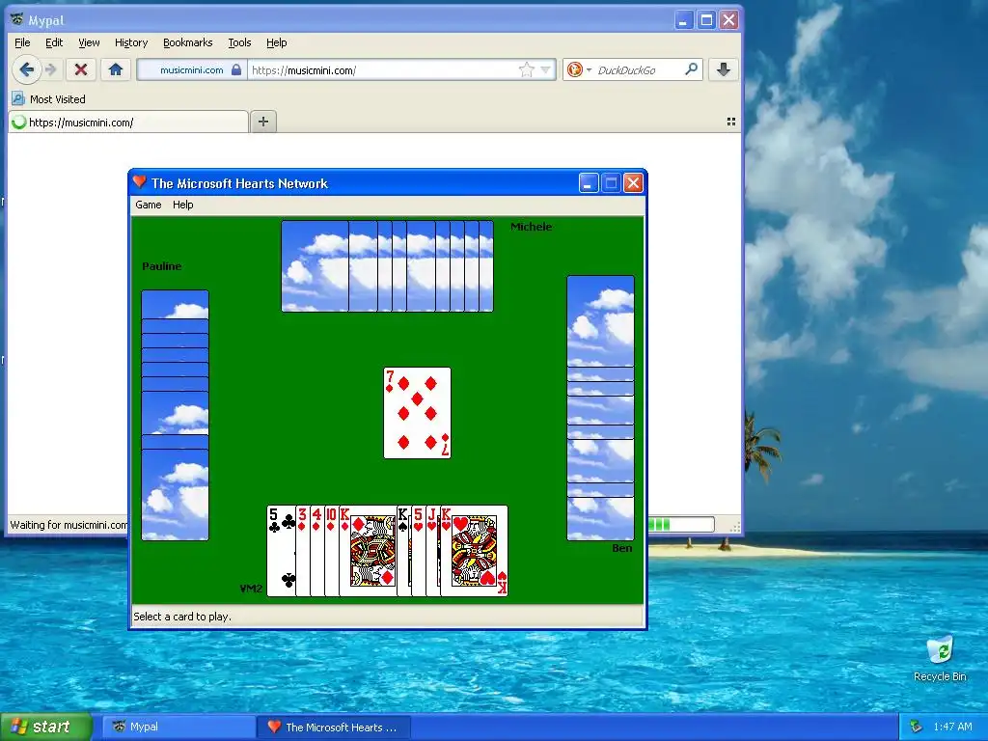Click Michele's face-down card hand
This screenshot has height=741, width=988.
click(x=388, y=266)
